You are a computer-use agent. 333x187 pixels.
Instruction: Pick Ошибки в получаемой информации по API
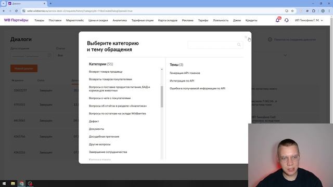pyautogui.click(x=197, y=88)
